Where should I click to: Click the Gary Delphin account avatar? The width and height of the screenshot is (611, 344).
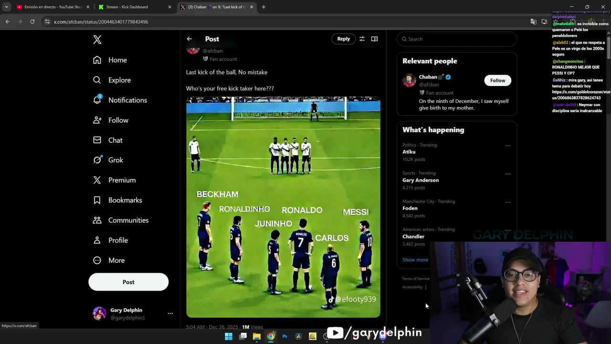click(x=99, y=313)
